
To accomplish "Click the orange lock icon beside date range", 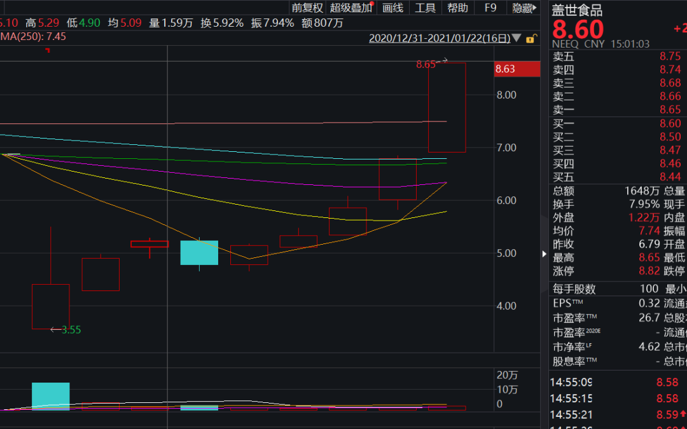I will (529, 38).
